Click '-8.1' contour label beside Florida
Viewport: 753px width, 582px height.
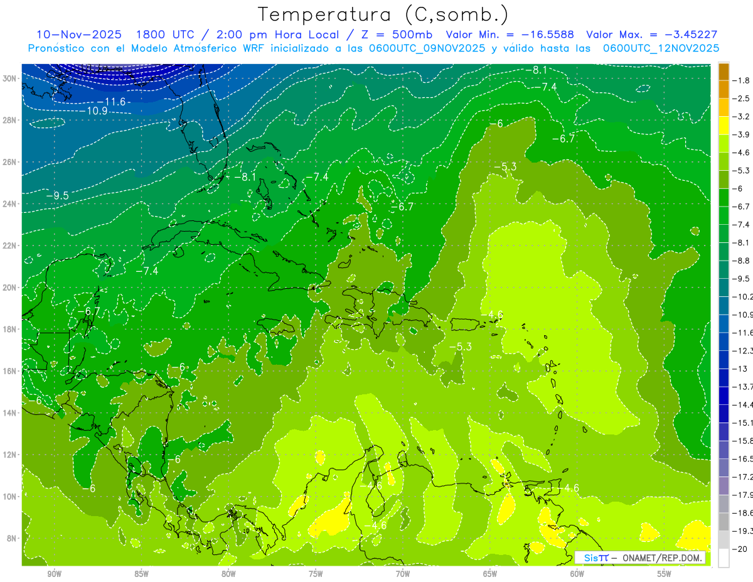point(245,177)
